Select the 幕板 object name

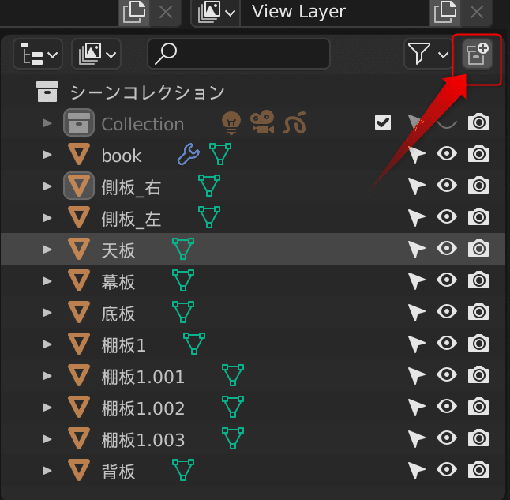(x=118, y=282)
